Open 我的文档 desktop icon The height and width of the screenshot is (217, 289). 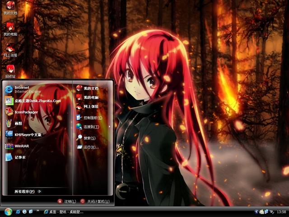[10, 8]
